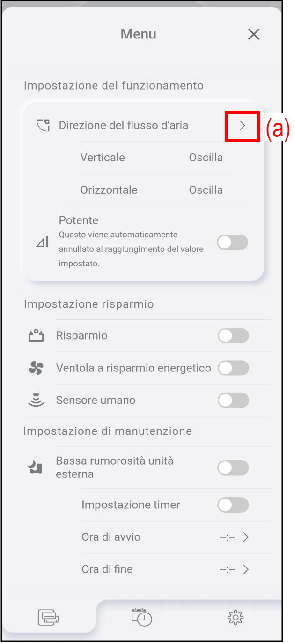The width and height of the screenshot is (294, 643).
Task: Expand Direzione del flusso d'aria chevron
Action: [242, 125]
